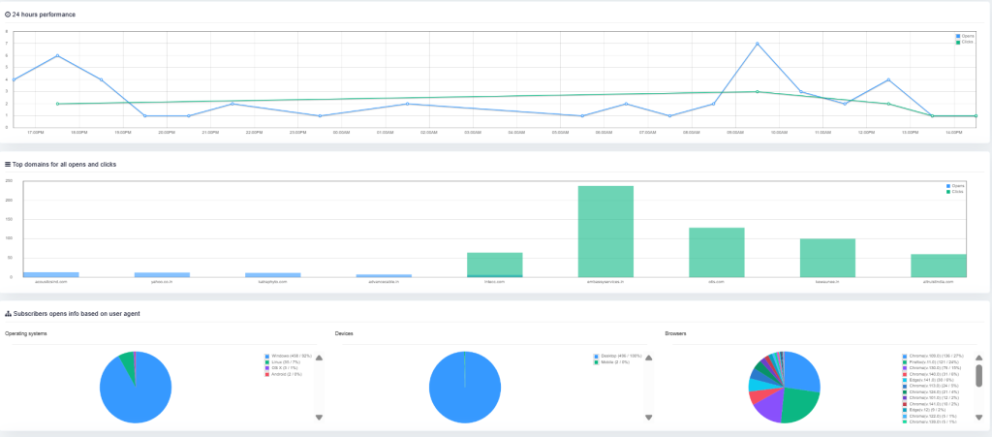The width and height of the screenshot is (992, 437).
Task: Toggle Opens series in 24 hours chart legend
Action: [966, 36]
